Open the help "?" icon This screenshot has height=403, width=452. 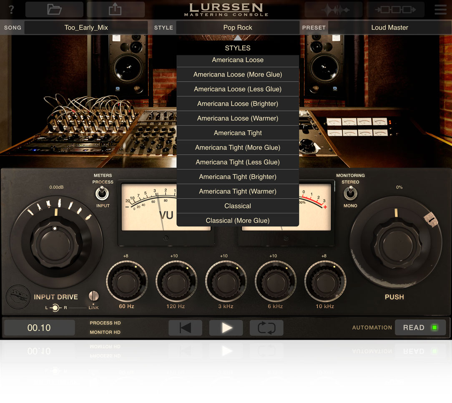point(11,9)
